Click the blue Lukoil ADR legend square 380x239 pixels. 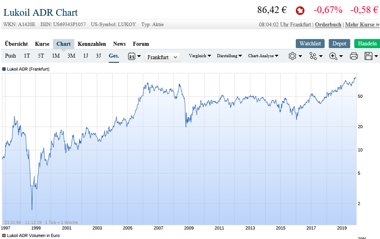[x=4, y=69]
